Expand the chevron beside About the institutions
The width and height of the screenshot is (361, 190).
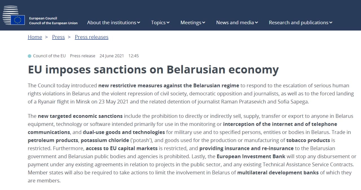(139, 23)
